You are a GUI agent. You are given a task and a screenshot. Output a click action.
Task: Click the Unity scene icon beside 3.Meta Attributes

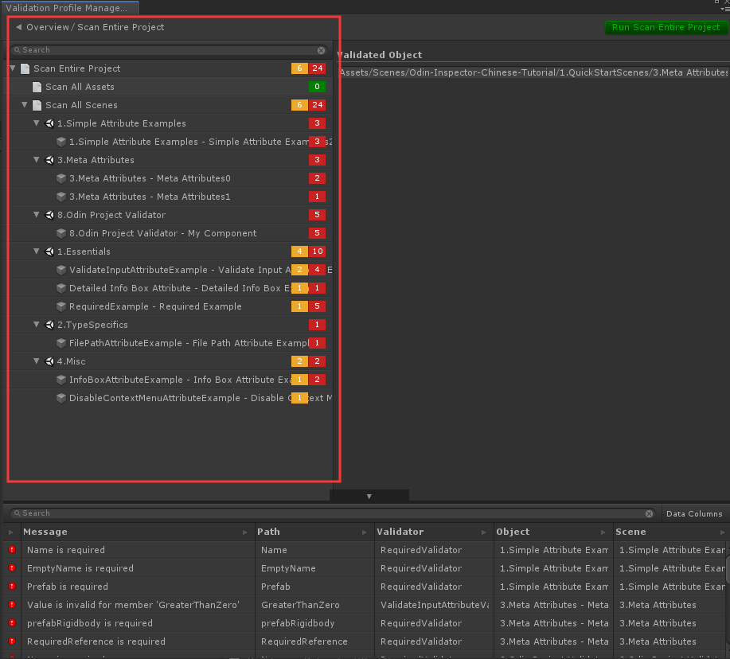pos(49,160)
